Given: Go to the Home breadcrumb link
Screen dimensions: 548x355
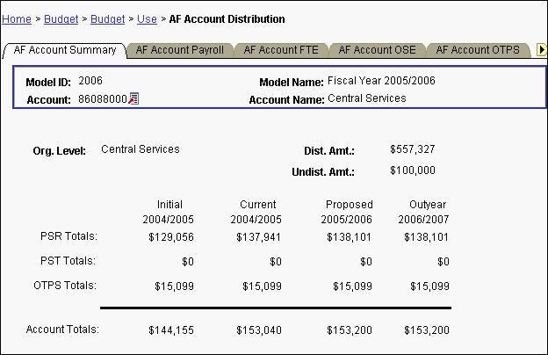Looking at the screenshot, I should [x=18, y=18].
